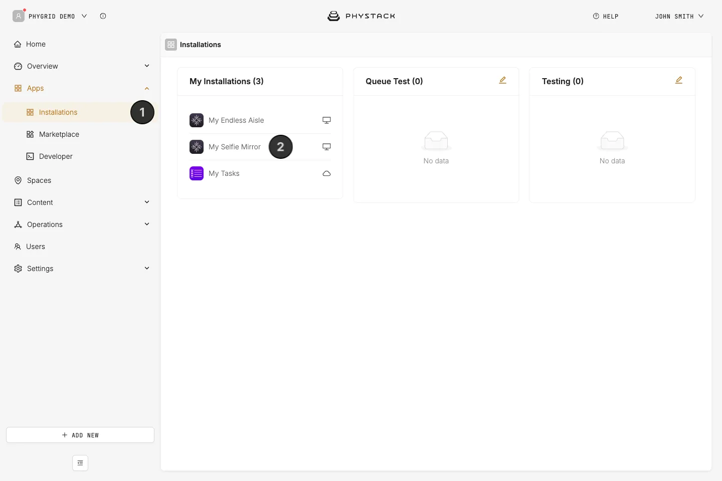
Task: Expand the Overview menu chevron
Action: pos(147,66)
